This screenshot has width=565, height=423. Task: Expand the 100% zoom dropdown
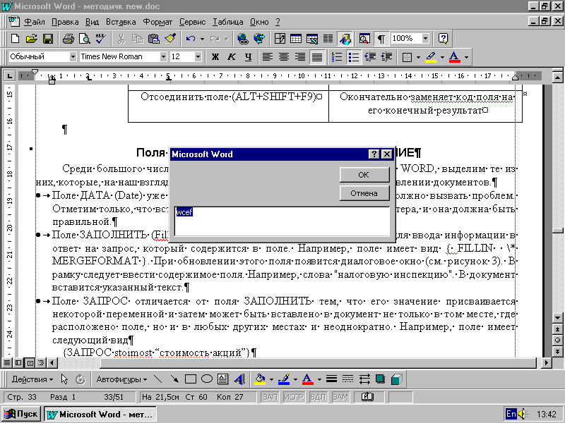click(426, 39)
